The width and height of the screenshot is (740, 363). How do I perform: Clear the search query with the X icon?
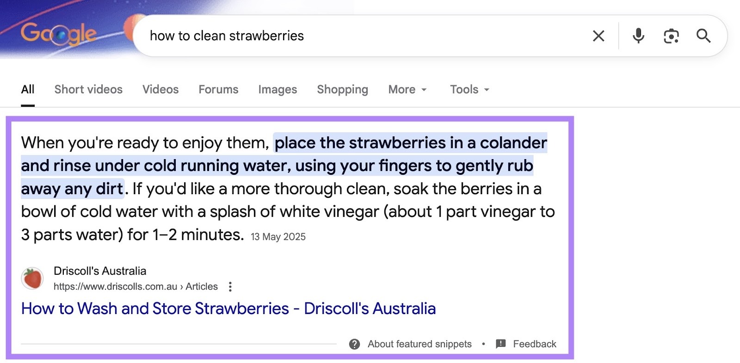tap(598, 36)
